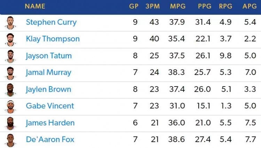Click De'Aaron Fox's headshot icon
The width and height of the screenshot is (261, 148).
point(10,140)
